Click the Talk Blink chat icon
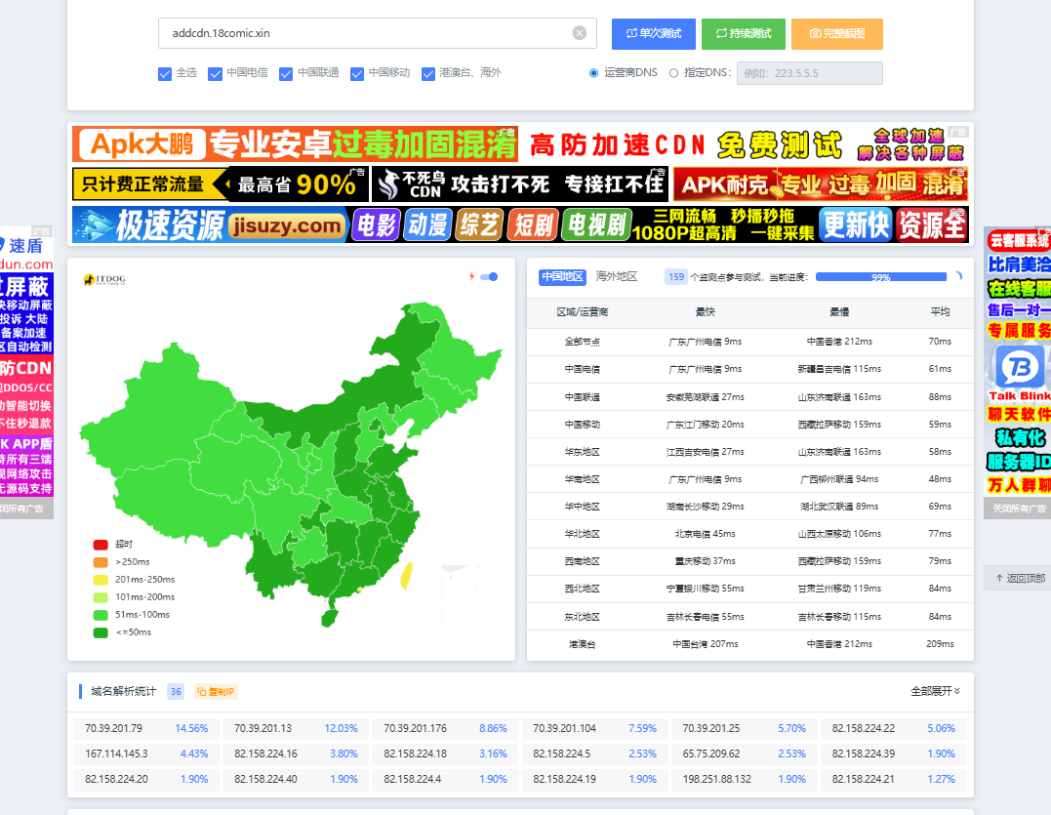This screenshot has height=815, width=1051. tap(1019, 367)
